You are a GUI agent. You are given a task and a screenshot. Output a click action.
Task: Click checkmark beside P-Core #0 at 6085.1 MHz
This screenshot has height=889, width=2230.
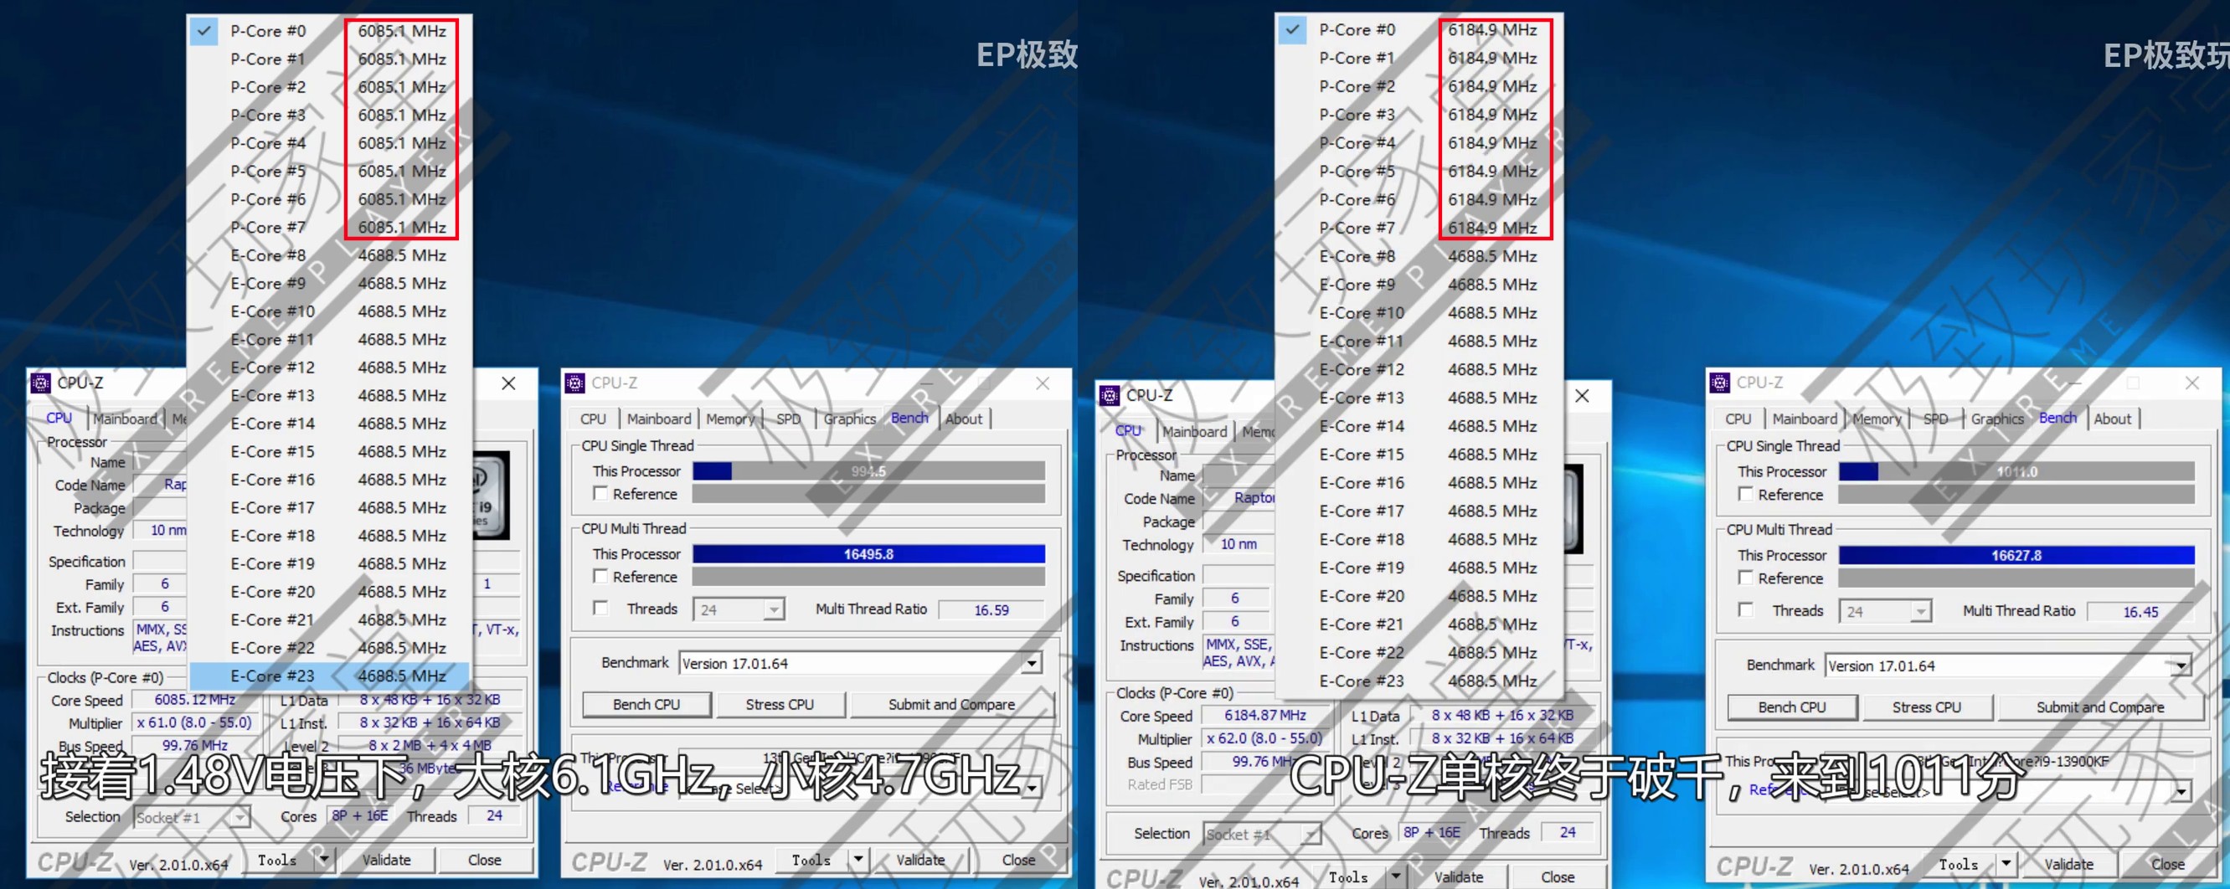[x=204, y=31]
